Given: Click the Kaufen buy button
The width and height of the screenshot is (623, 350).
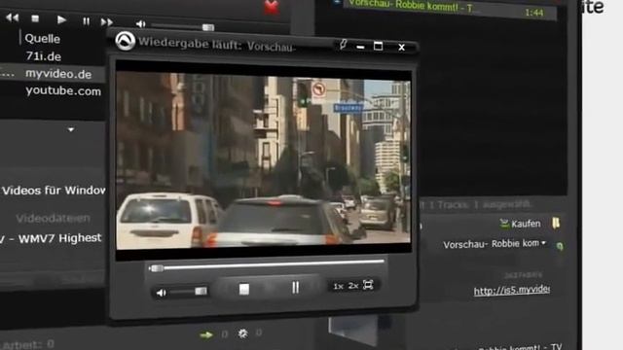Looking at the screenshot, I should click(x=520, y=224).
